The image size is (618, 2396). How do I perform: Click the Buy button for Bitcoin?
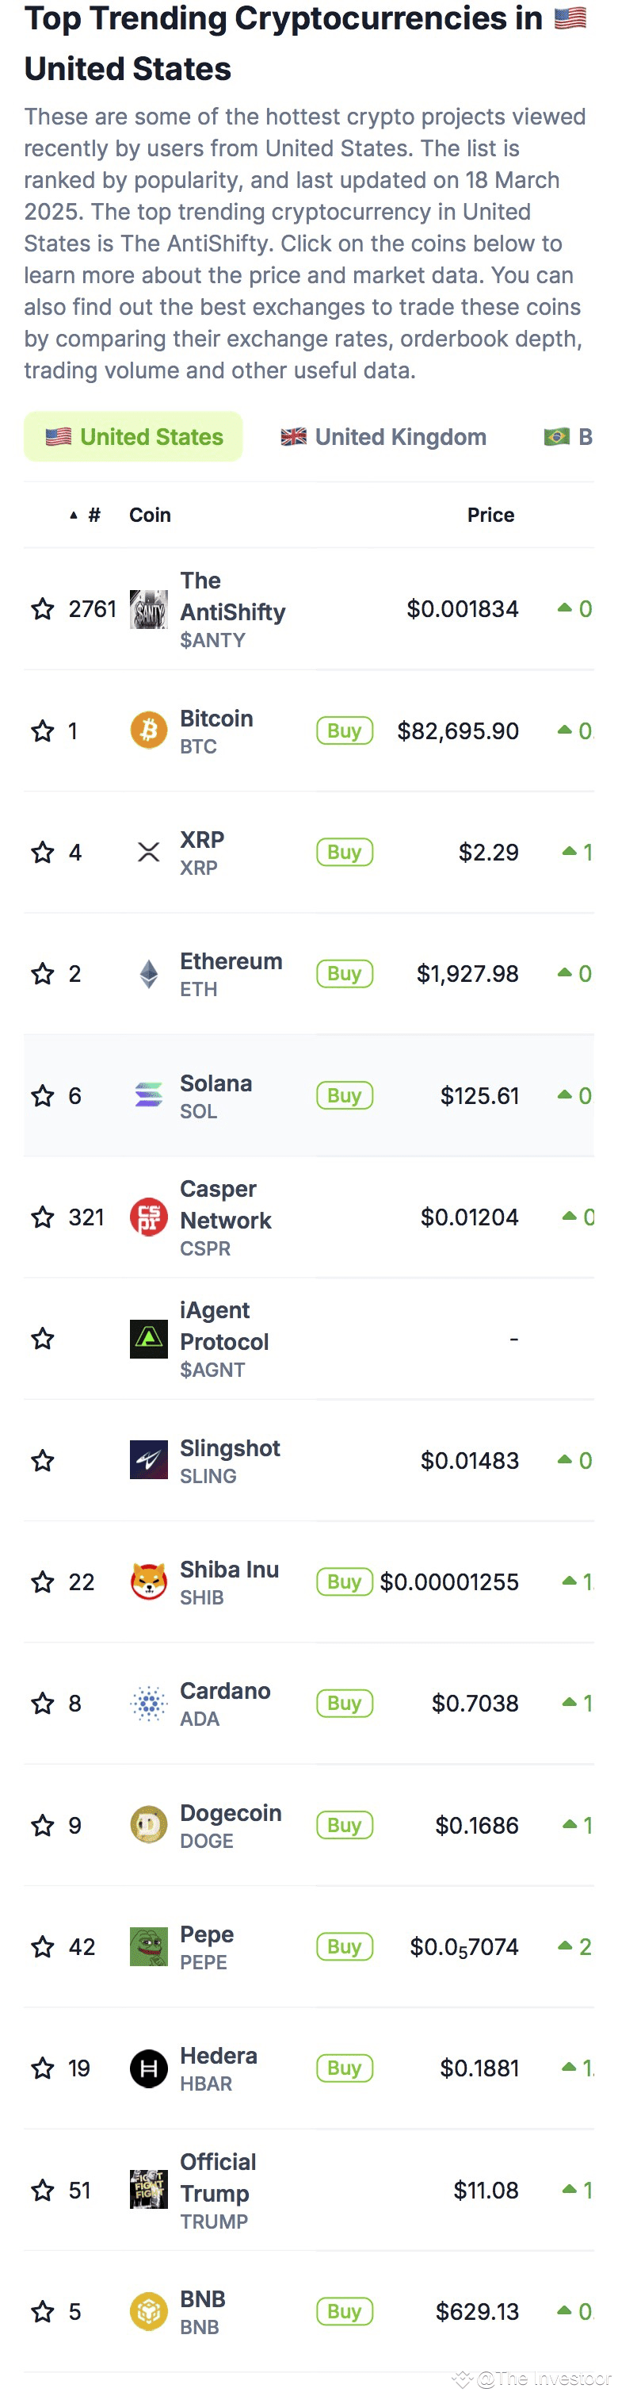click(x=344, y=730)
